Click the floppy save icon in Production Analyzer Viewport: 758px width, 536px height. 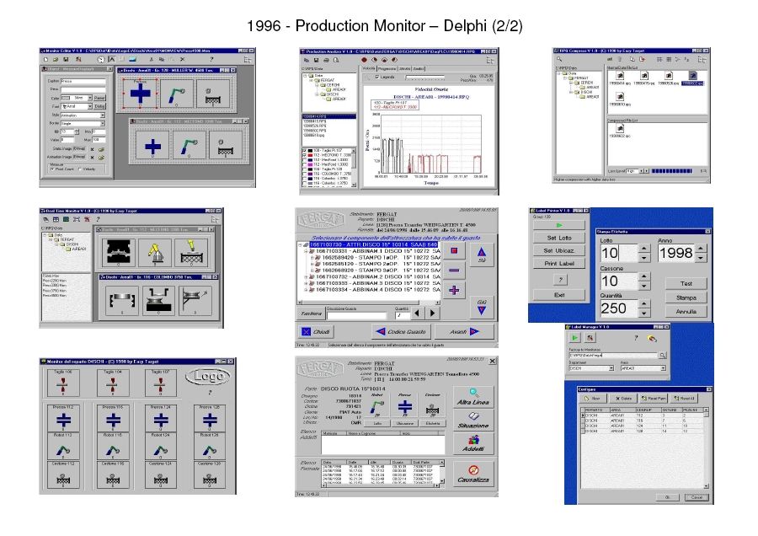pos(316,61)
